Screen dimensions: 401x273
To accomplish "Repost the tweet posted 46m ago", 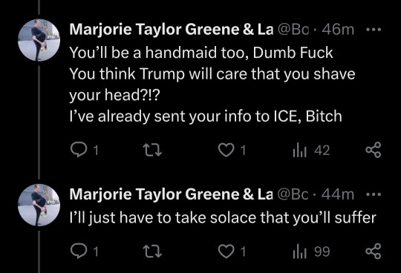I will 152,150.
